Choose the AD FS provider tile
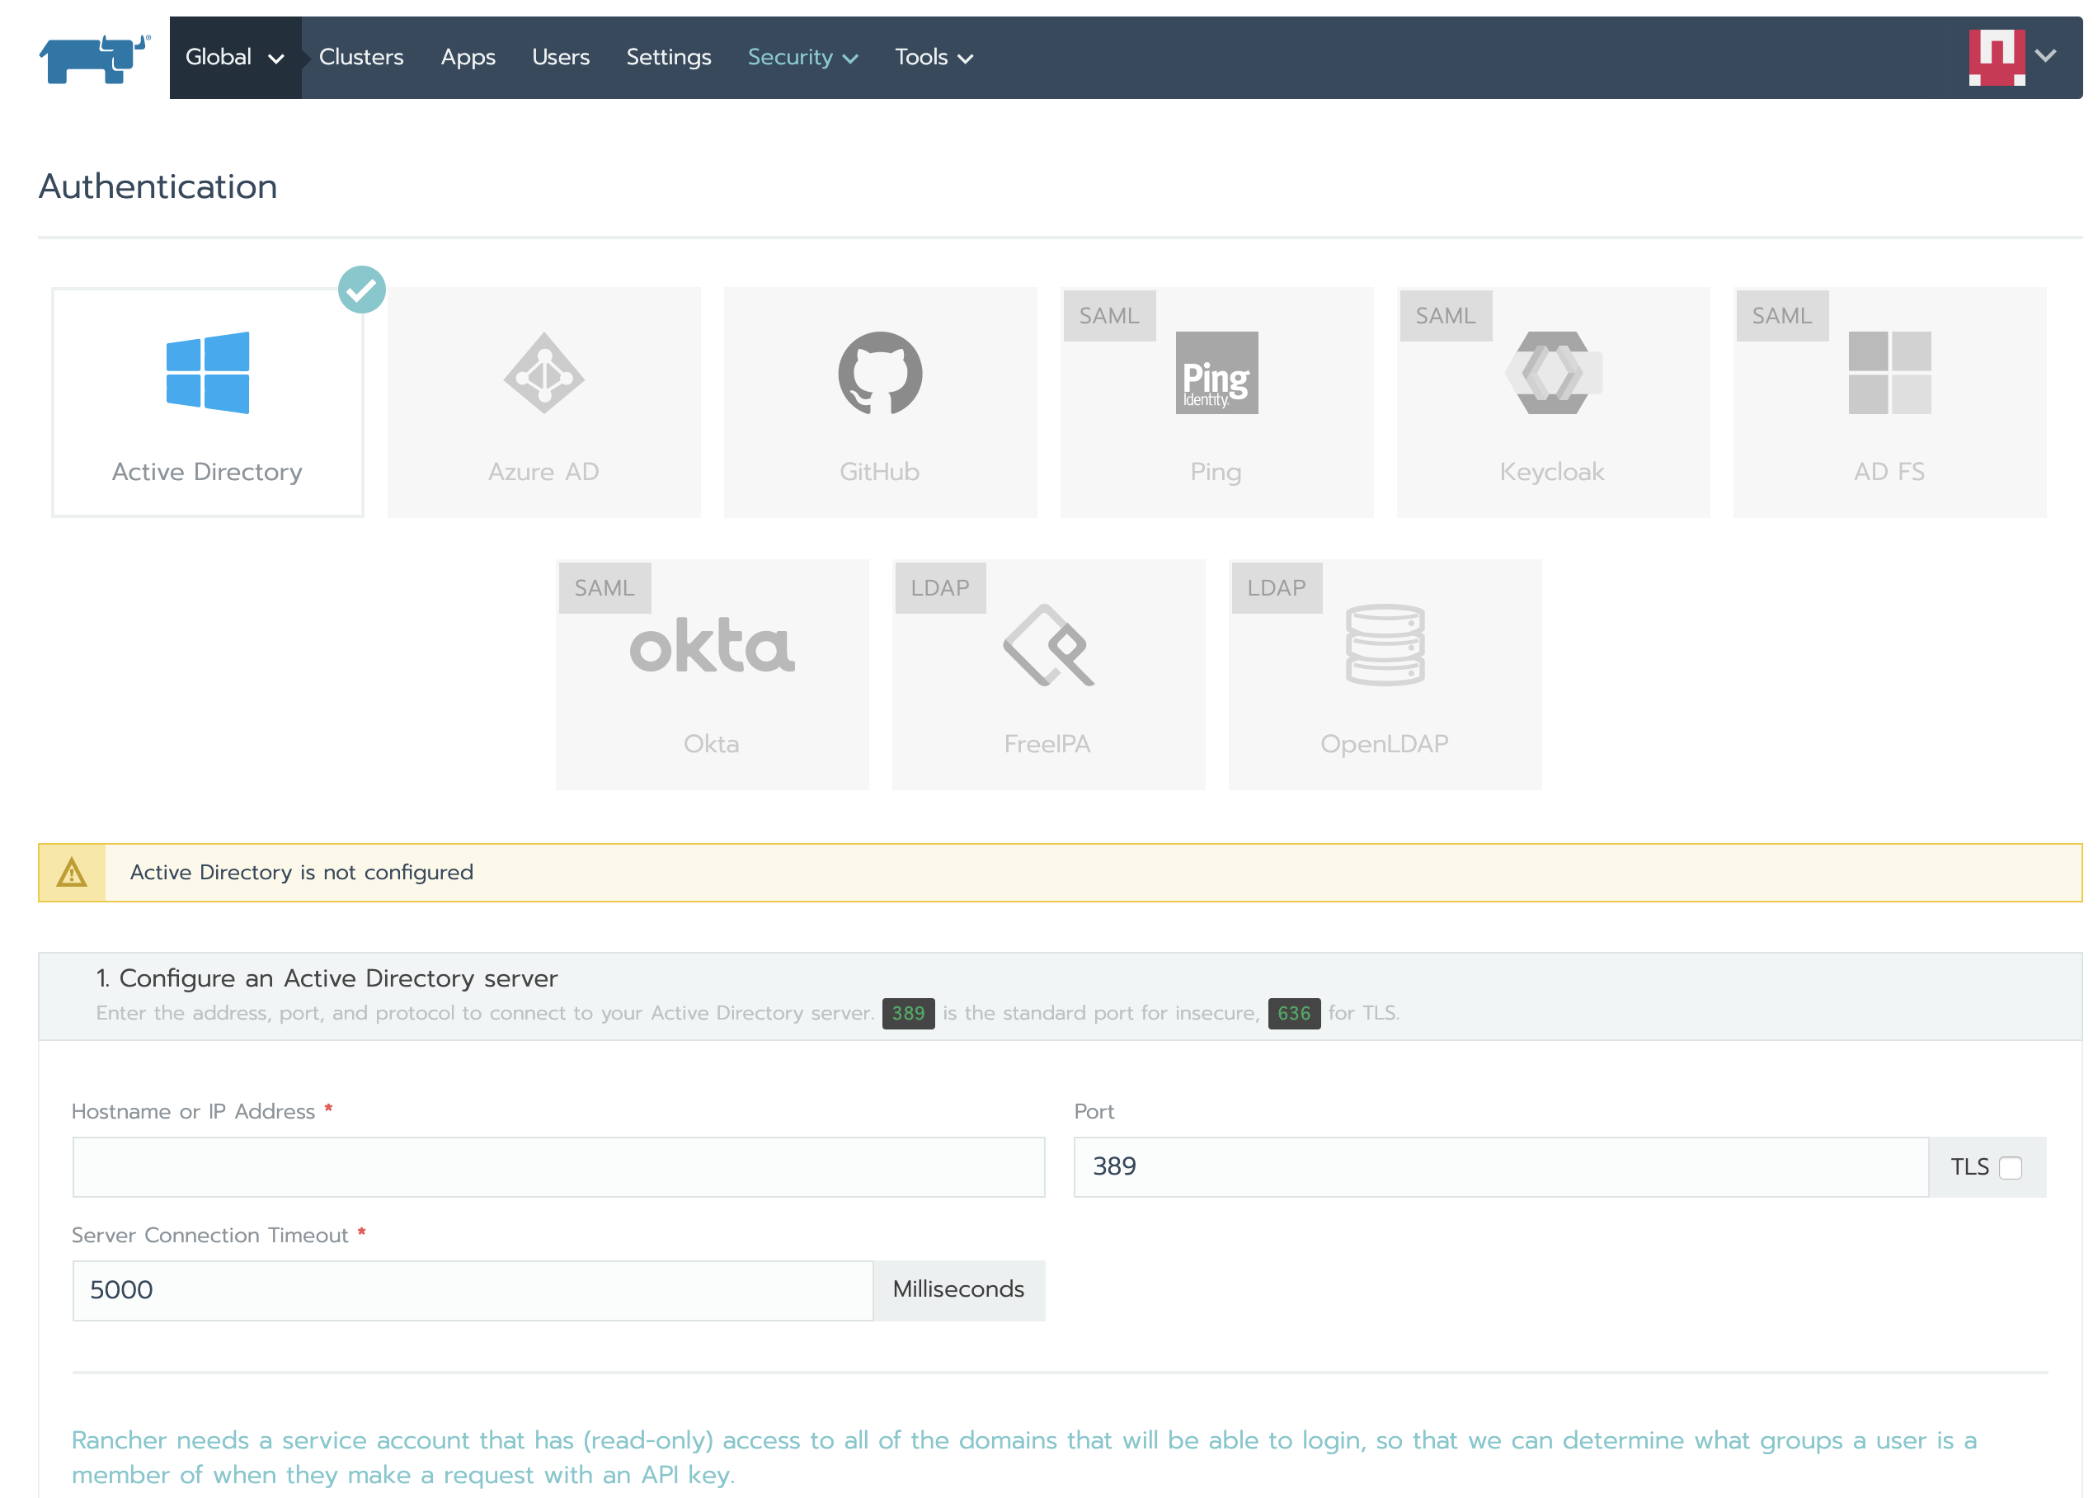2098x1498 pixels. [1889, 373]
